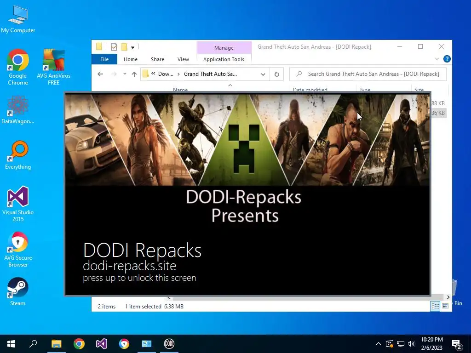Switch to large thumbnails view button

point(445,306)
